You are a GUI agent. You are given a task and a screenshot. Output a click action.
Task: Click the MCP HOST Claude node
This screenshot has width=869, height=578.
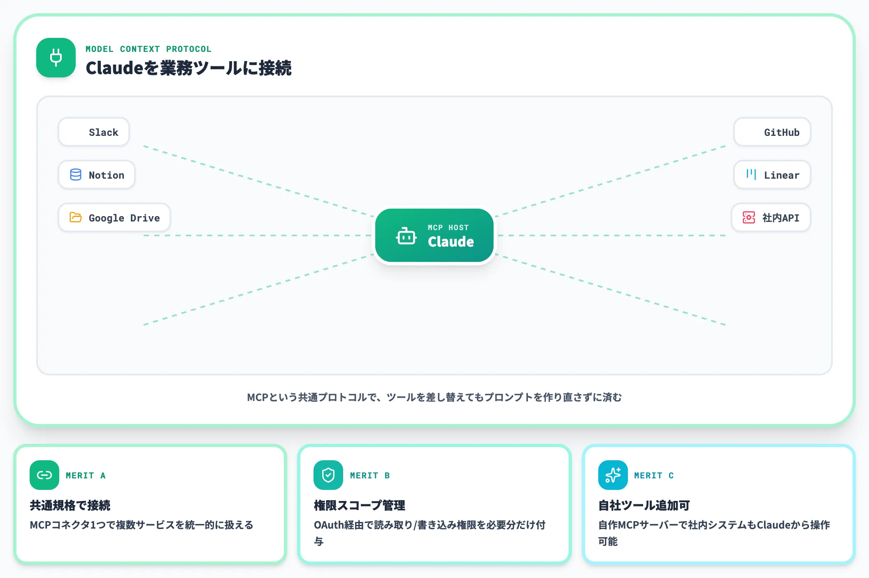click(434, 235)
